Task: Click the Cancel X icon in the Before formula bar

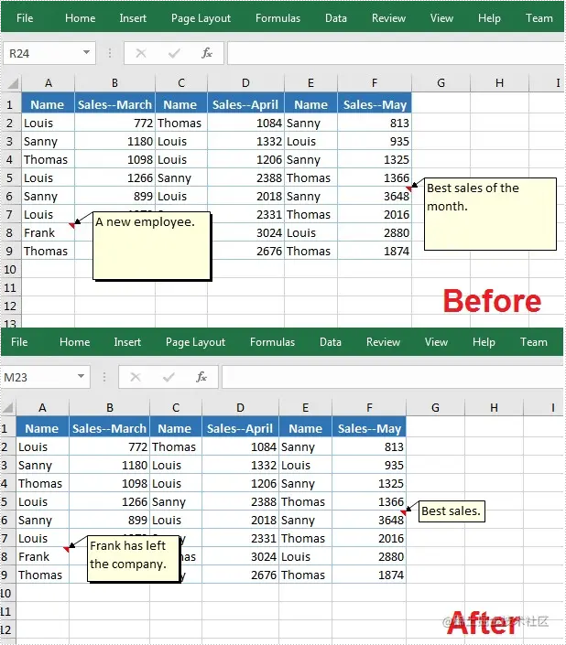Action: [x=141, y=53]
